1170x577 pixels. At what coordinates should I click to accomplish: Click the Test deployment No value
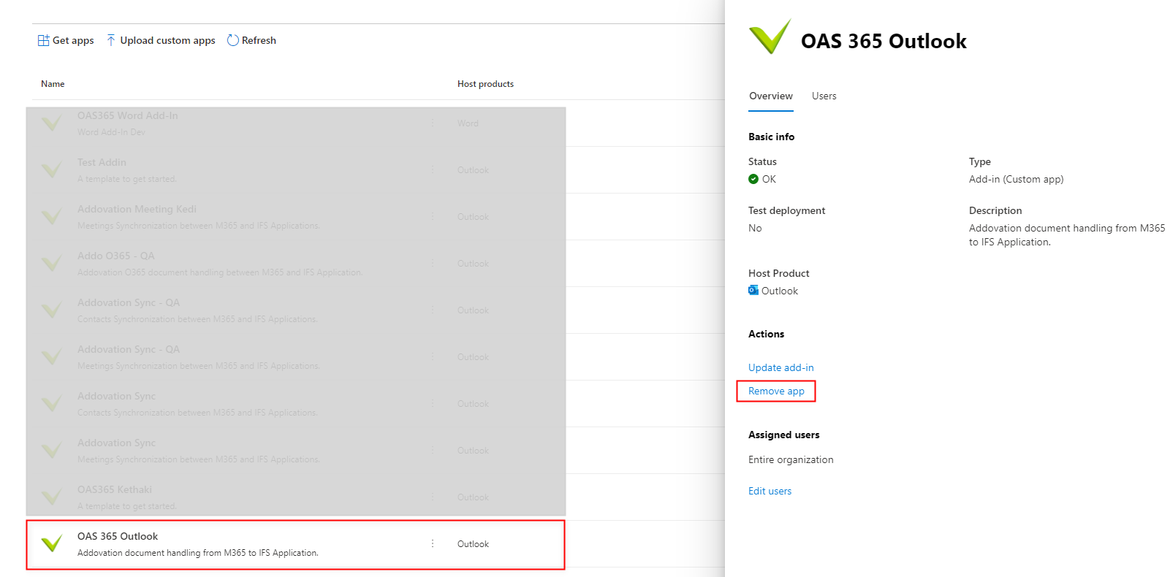(755, 228)
